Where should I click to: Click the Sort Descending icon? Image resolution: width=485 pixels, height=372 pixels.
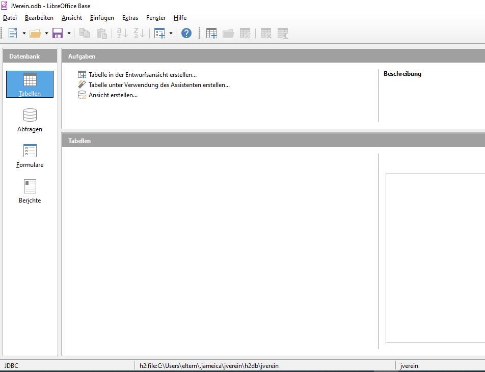pos(139,34)
